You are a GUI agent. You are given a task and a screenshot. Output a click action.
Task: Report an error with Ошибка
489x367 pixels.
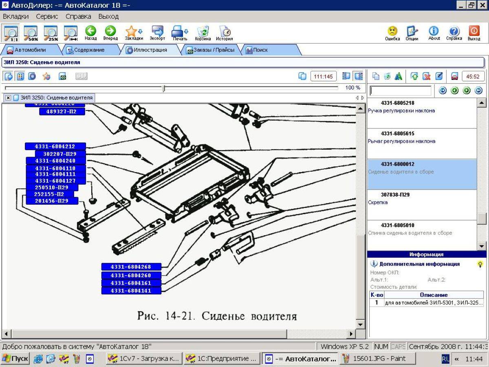pos(392,33)
